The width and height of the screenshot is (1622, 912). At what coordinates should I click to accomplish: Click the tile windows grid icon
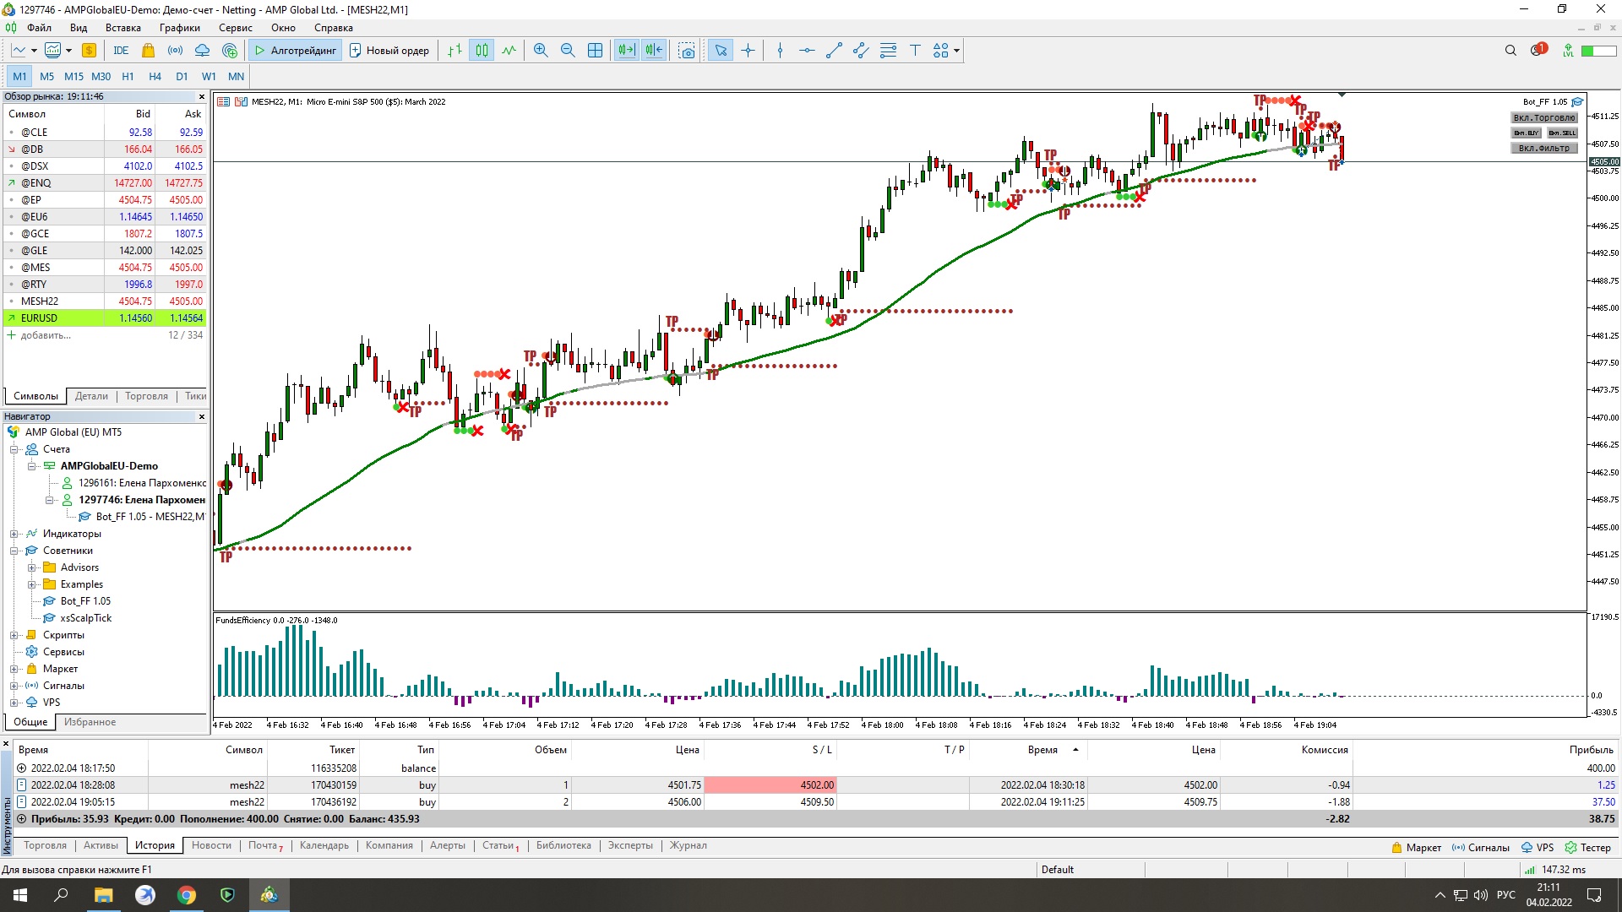(x=595, y=51)
